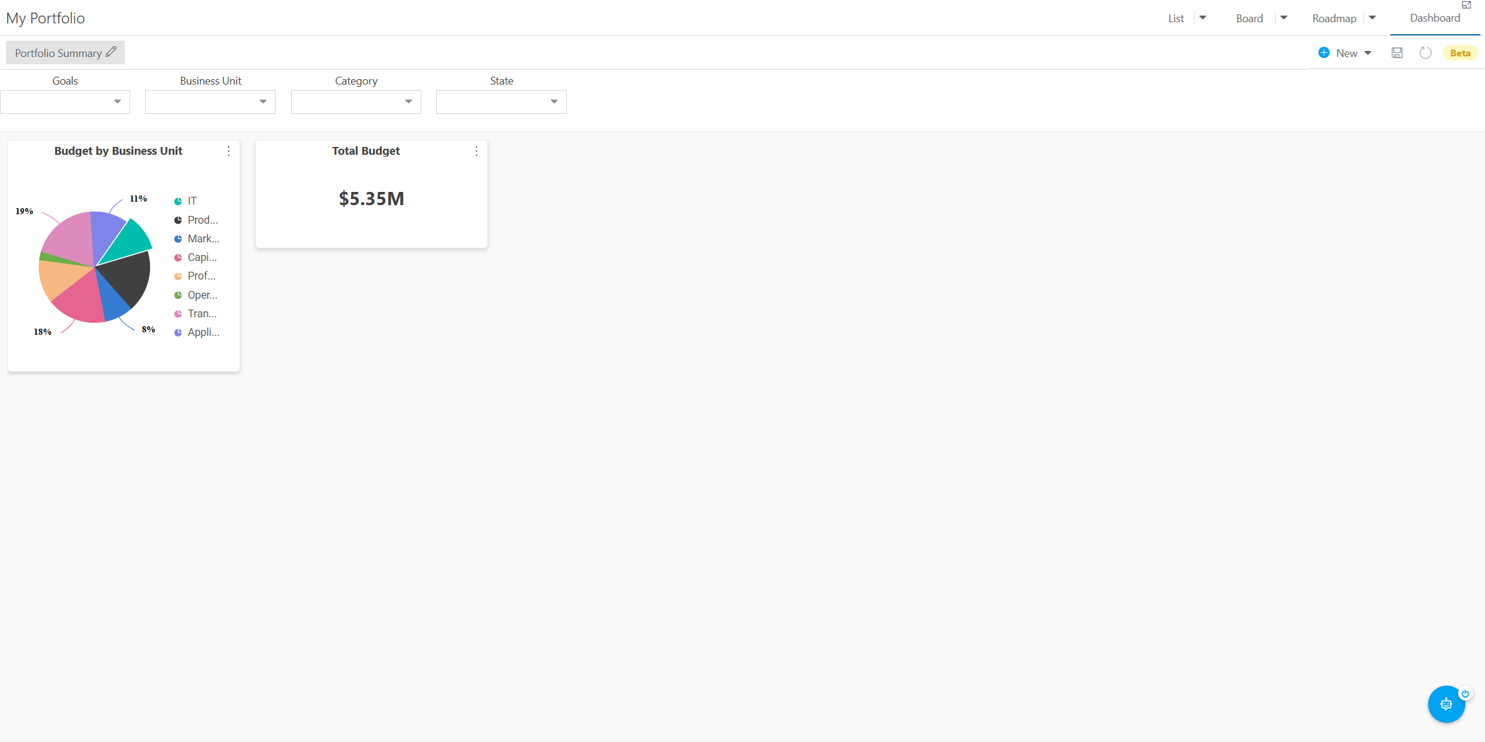Expand the New button dropdown arrow
The width and height of the screenshot is (1485, 742).
(1368, 53)
